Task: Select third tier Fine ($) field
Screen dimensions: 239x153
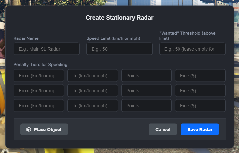Action: tap(200, 106)
